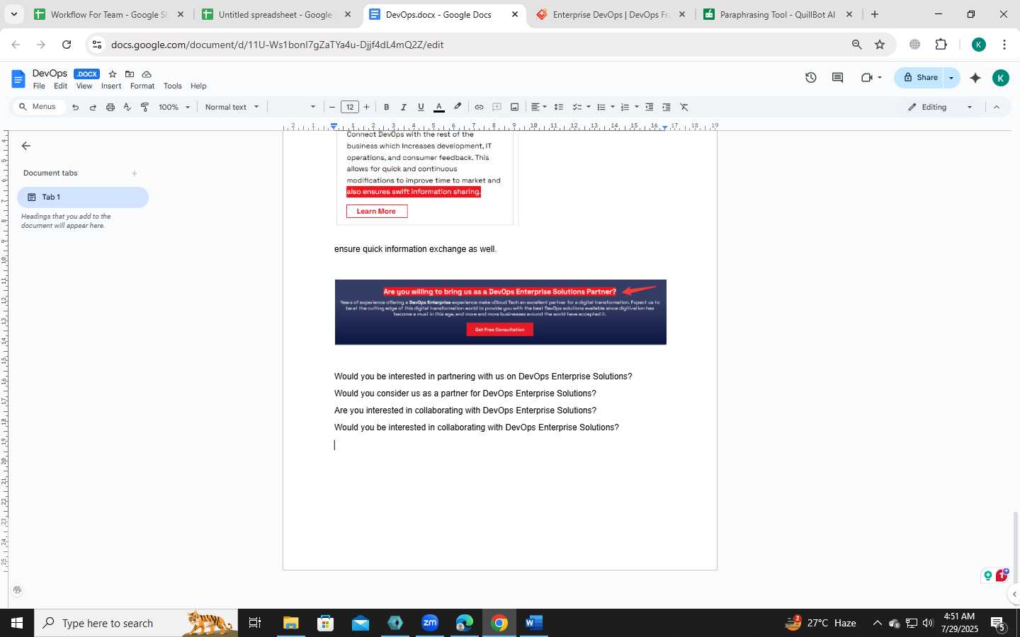Image resolution: width=1020 pixels, height=637 pixels.
Task: Open the File menu
Action: [39, 86]
